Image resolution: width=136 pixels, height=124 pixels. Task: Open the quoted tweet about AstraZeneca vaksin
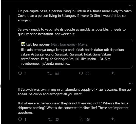click(x=75, y=53)
